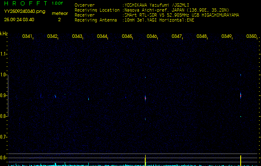
Task: Click the yellow intensity spike near 0350
Action: [x=241, y=161]
